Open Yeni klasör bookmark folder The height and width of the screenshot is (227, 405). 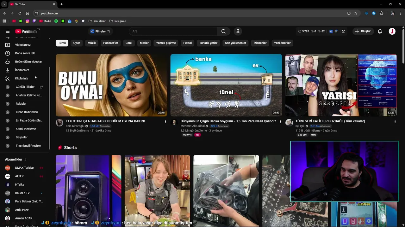(x=97, y=21)
